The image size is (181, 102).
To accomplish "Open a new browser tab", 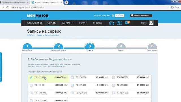I will tap(66, 2).
